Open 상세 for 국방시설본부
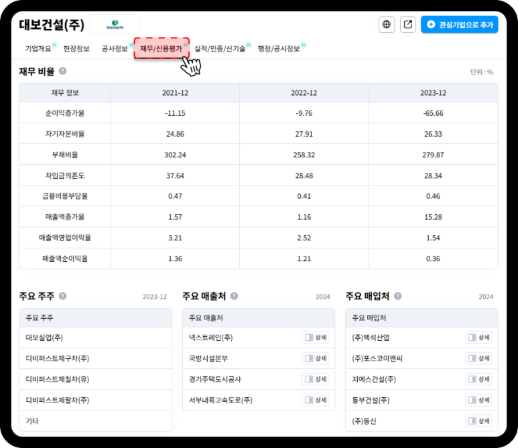The image size is (518, 448). coord(315,358)
